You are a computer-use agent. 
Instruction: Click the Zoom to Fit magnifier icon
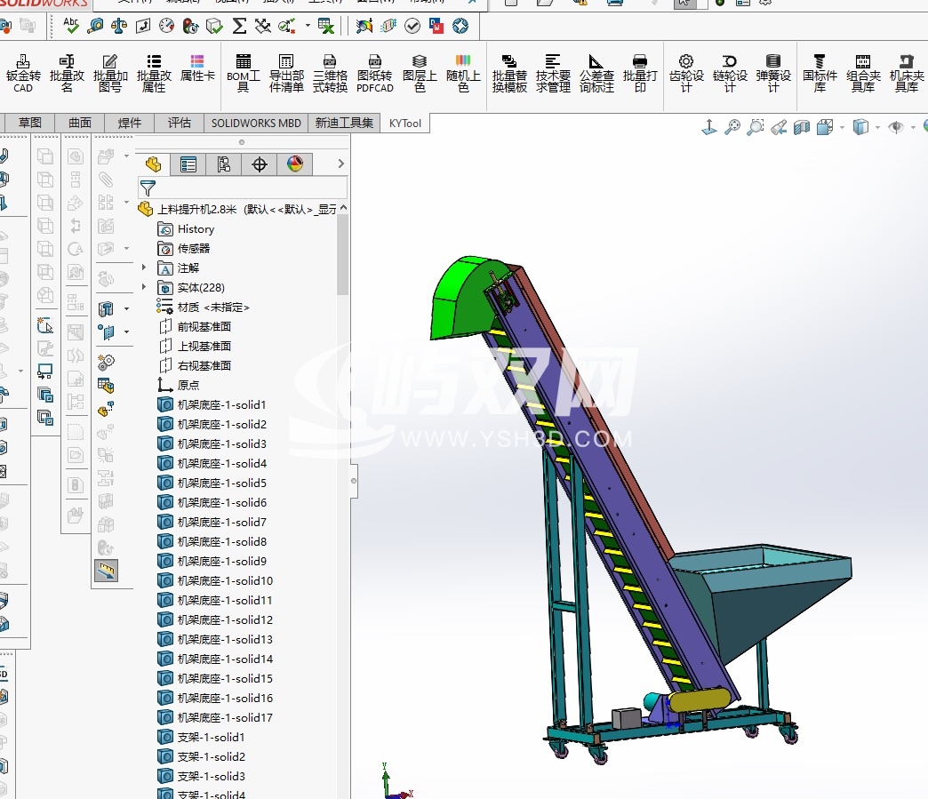click(x=732, y=128)
